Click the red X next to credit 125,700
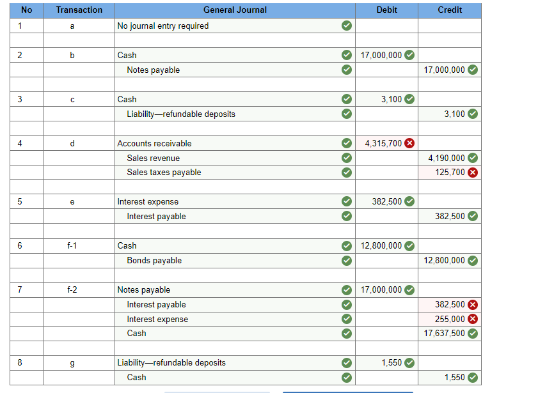The width and height of the screenshot is (554, 393). click(x=473, y=172)
